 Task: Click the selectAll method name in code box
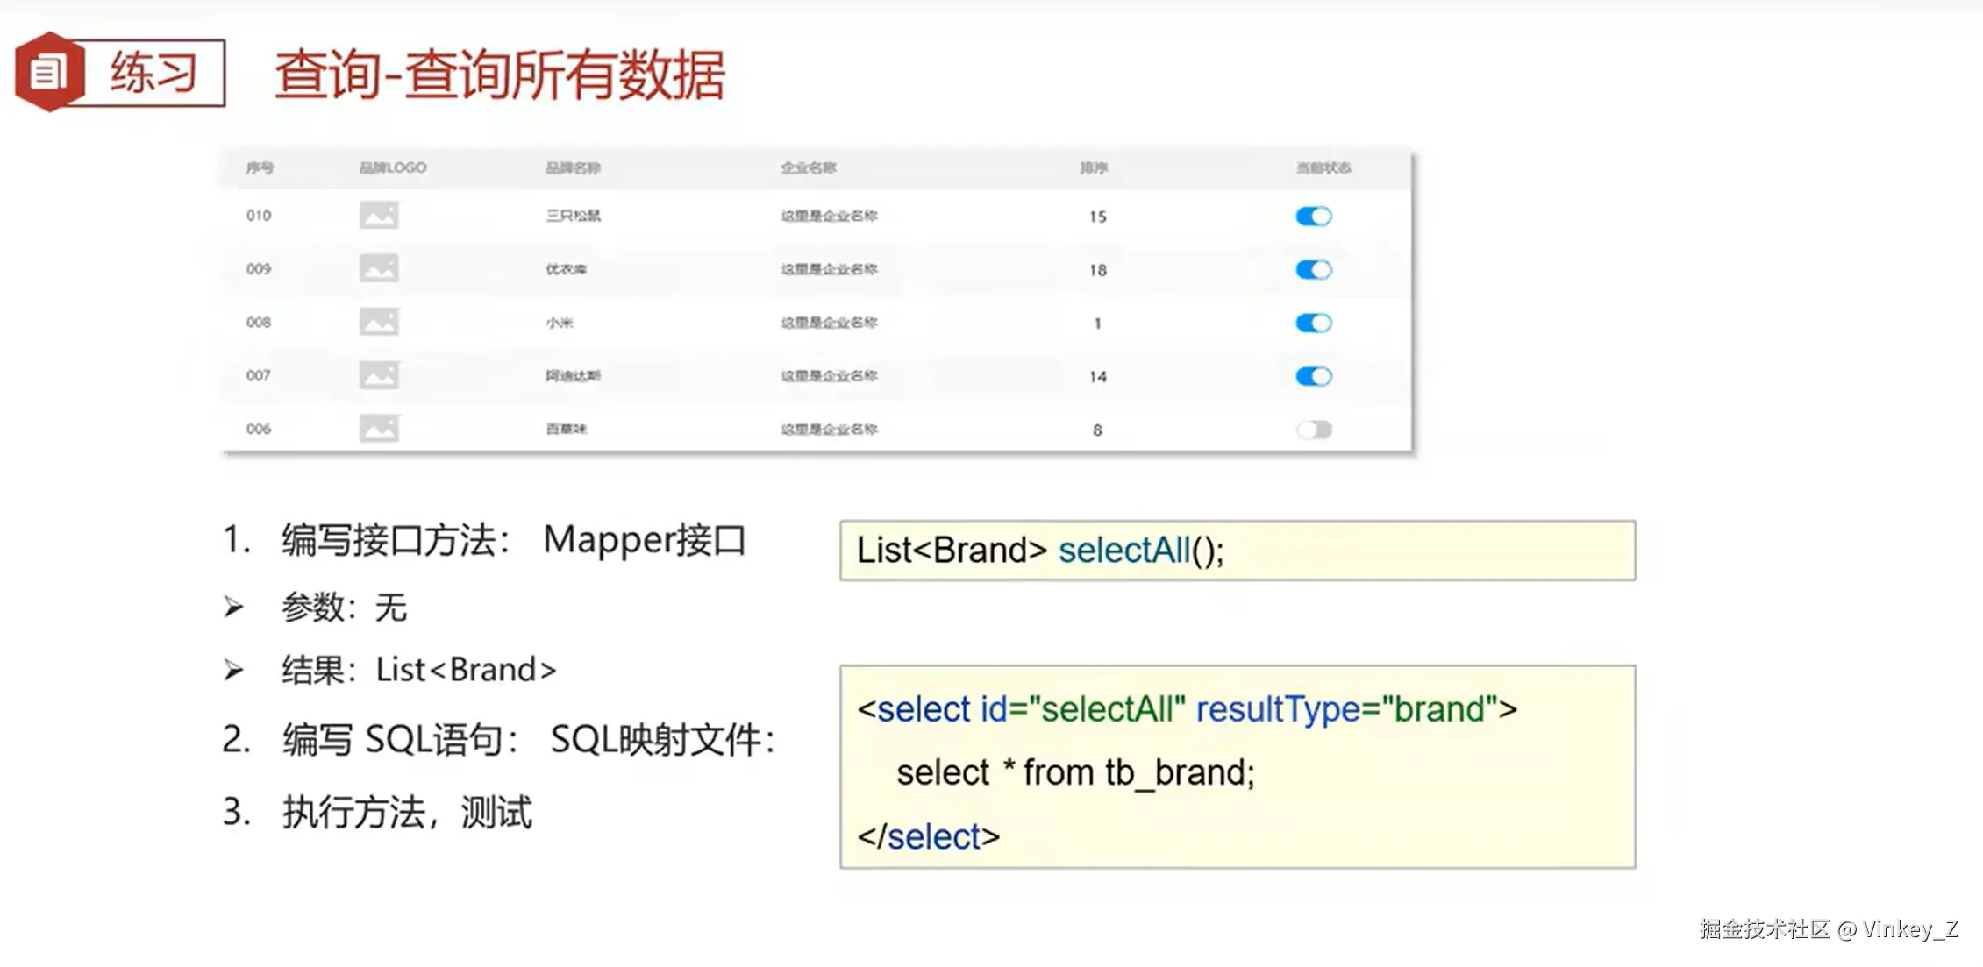pyautogui.click(x=1123, y=551)
